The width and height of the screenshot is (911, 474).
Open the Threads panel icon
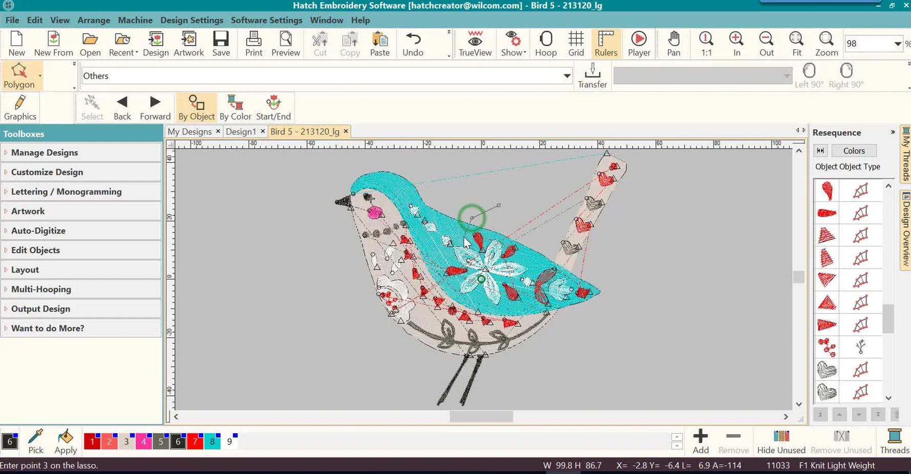(x=894, y=441)
